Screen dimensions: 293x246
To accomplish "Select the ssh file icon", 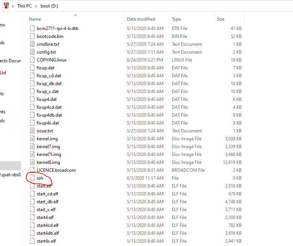I will (x=32, y=178).
